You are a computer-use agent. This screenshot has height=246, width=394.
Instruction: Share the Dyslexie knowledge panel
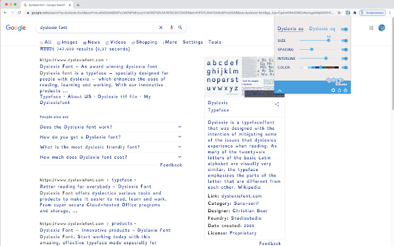click(277, 105)
